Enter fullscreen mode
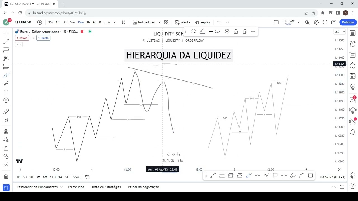Viewport: 358px width, 201px height. tap(325, 22)
